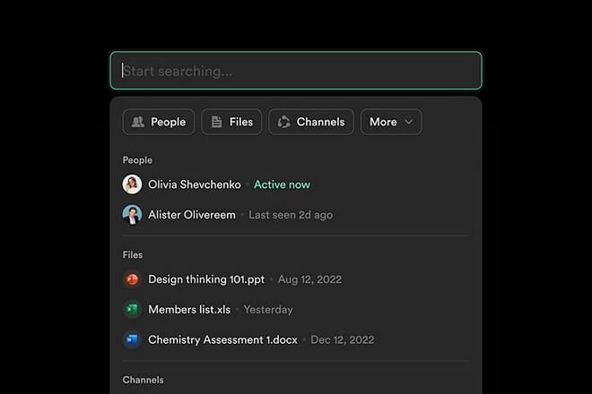Filter results by the People label
The width and height of the screenshot is (592, 394).
168,122
